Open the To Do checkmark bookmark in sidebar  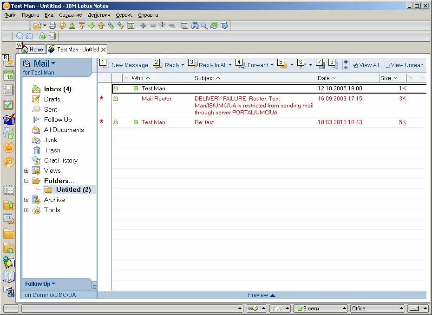(x=9, y=105)
